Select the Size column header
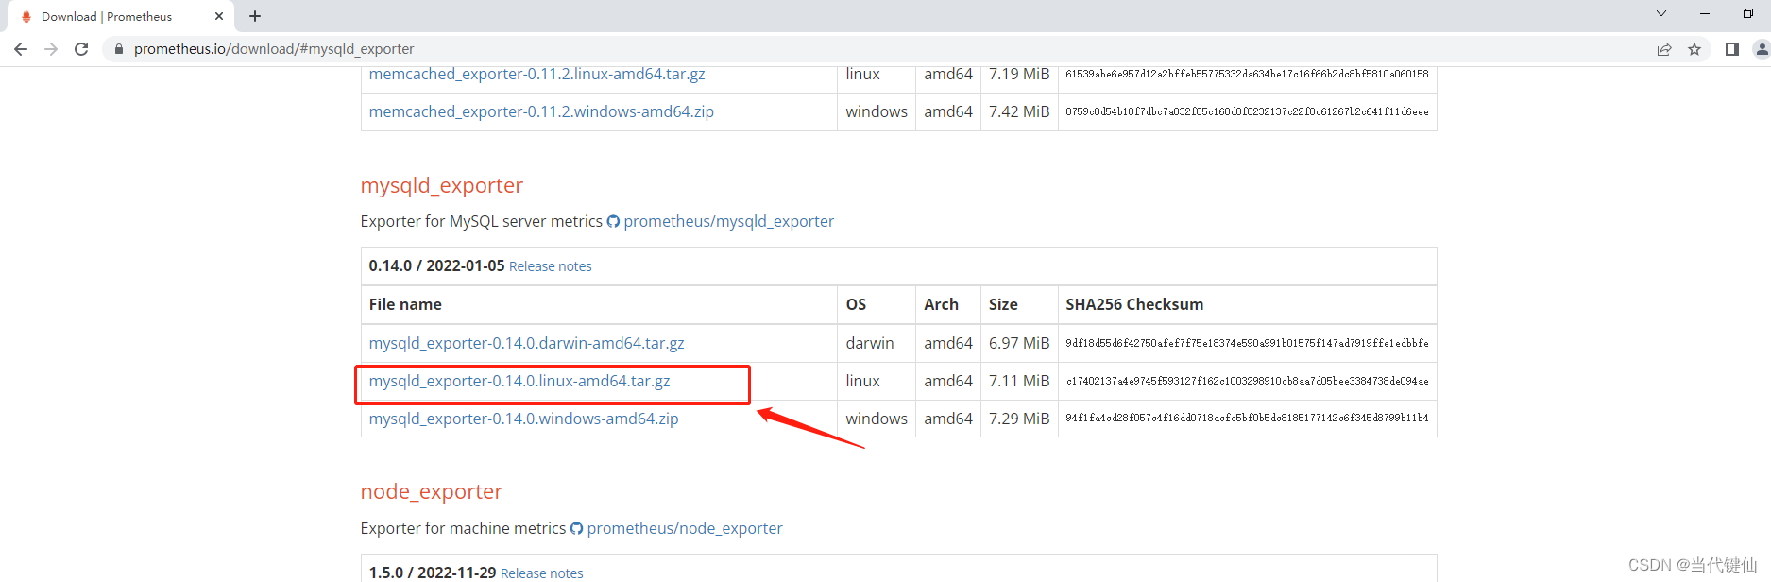The width and height of the screenshot is (1771, 582). 1003,304
